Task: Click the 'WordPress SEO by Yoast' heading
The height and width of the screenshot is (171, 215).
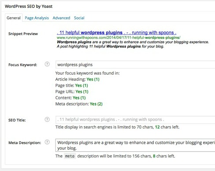Action: point(29,7)
